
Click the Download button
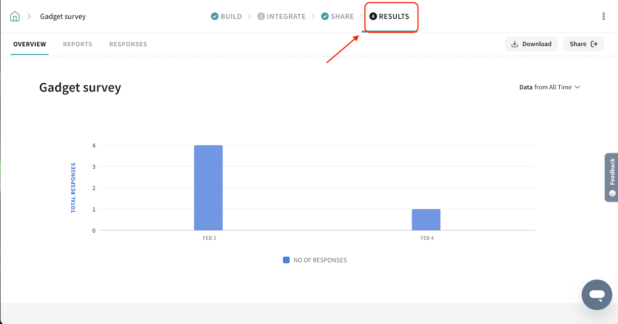click(531, 44)
